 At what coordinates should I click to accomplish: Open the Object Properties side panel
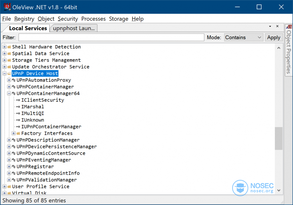(x=289, y=49)
